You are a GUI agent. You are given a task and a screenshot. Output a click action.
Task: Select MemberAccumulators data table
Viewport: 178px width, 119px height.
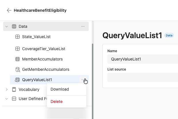coord(42,59)
